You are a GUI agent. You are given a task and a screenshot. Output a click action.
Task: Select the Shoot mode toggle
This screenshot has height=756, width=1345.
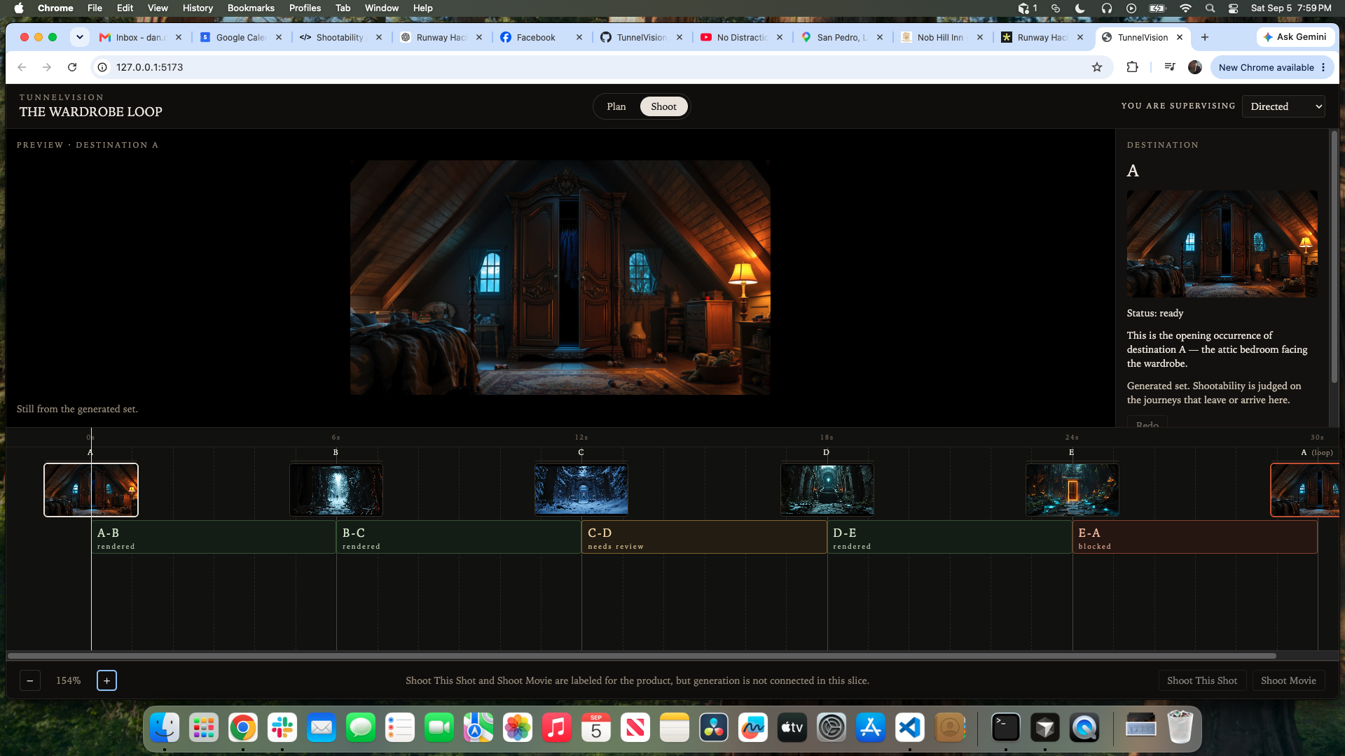pos(663,106)
